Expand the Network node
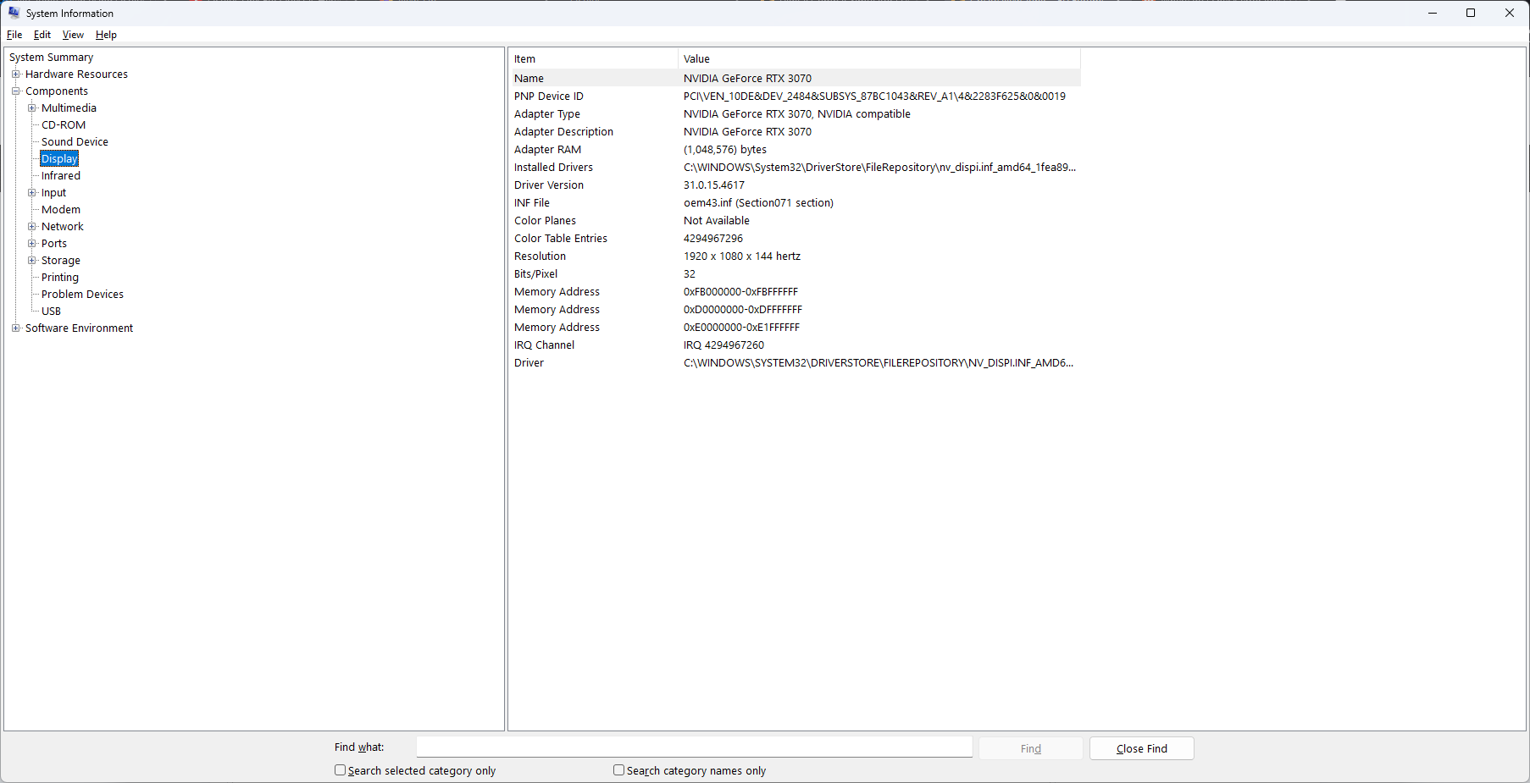The height and width of the screenshot is (783, 1530). pyautogui.click(x=32, y=227)
